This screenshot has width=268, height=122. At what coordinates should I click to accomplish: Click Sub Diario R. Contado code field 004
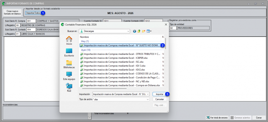(31, 30)
